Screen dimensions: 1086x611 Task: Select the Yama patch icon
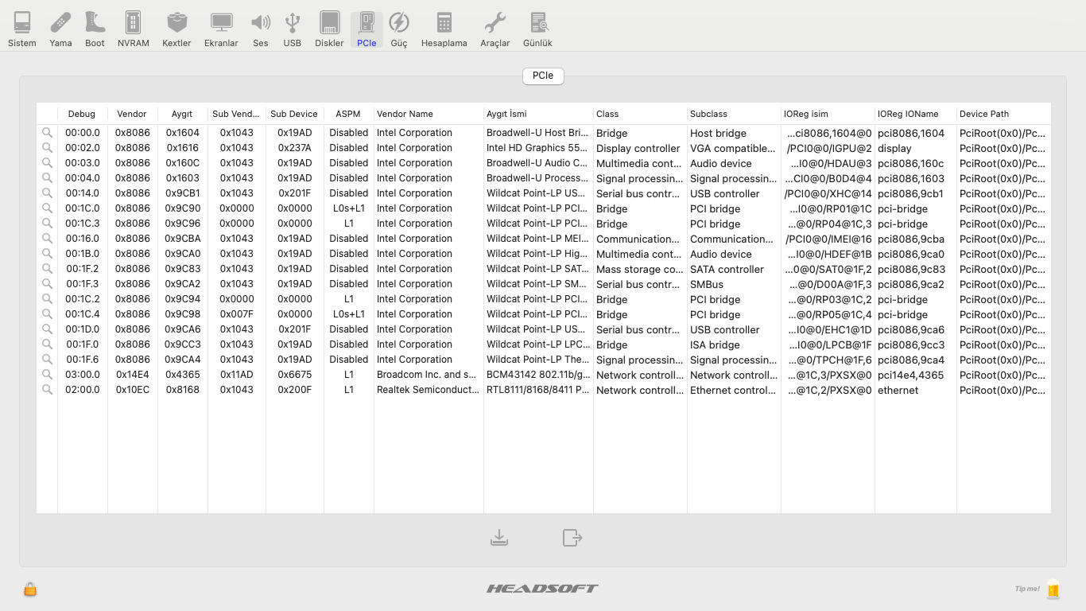60,29
